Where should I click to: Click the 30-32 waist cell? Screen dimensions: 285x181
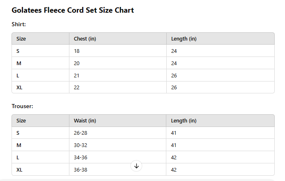point(80,145)
